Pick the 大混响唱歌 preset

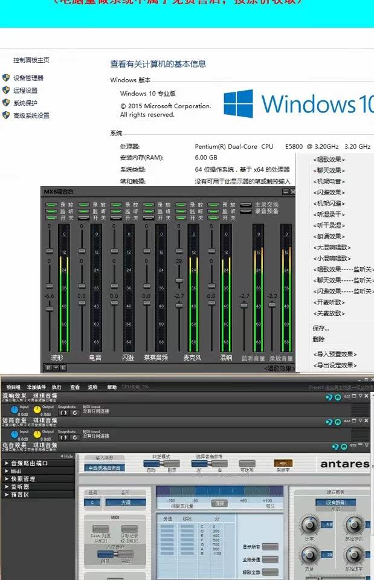tap(332, 248)
